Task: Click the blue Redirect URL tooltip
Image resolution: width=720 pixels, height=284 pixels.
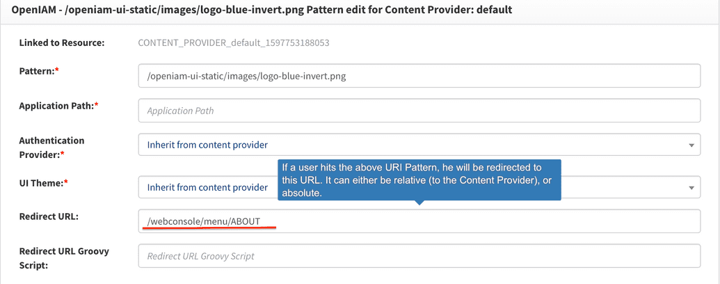Action: pyautogui.click(x=419, y=180)
